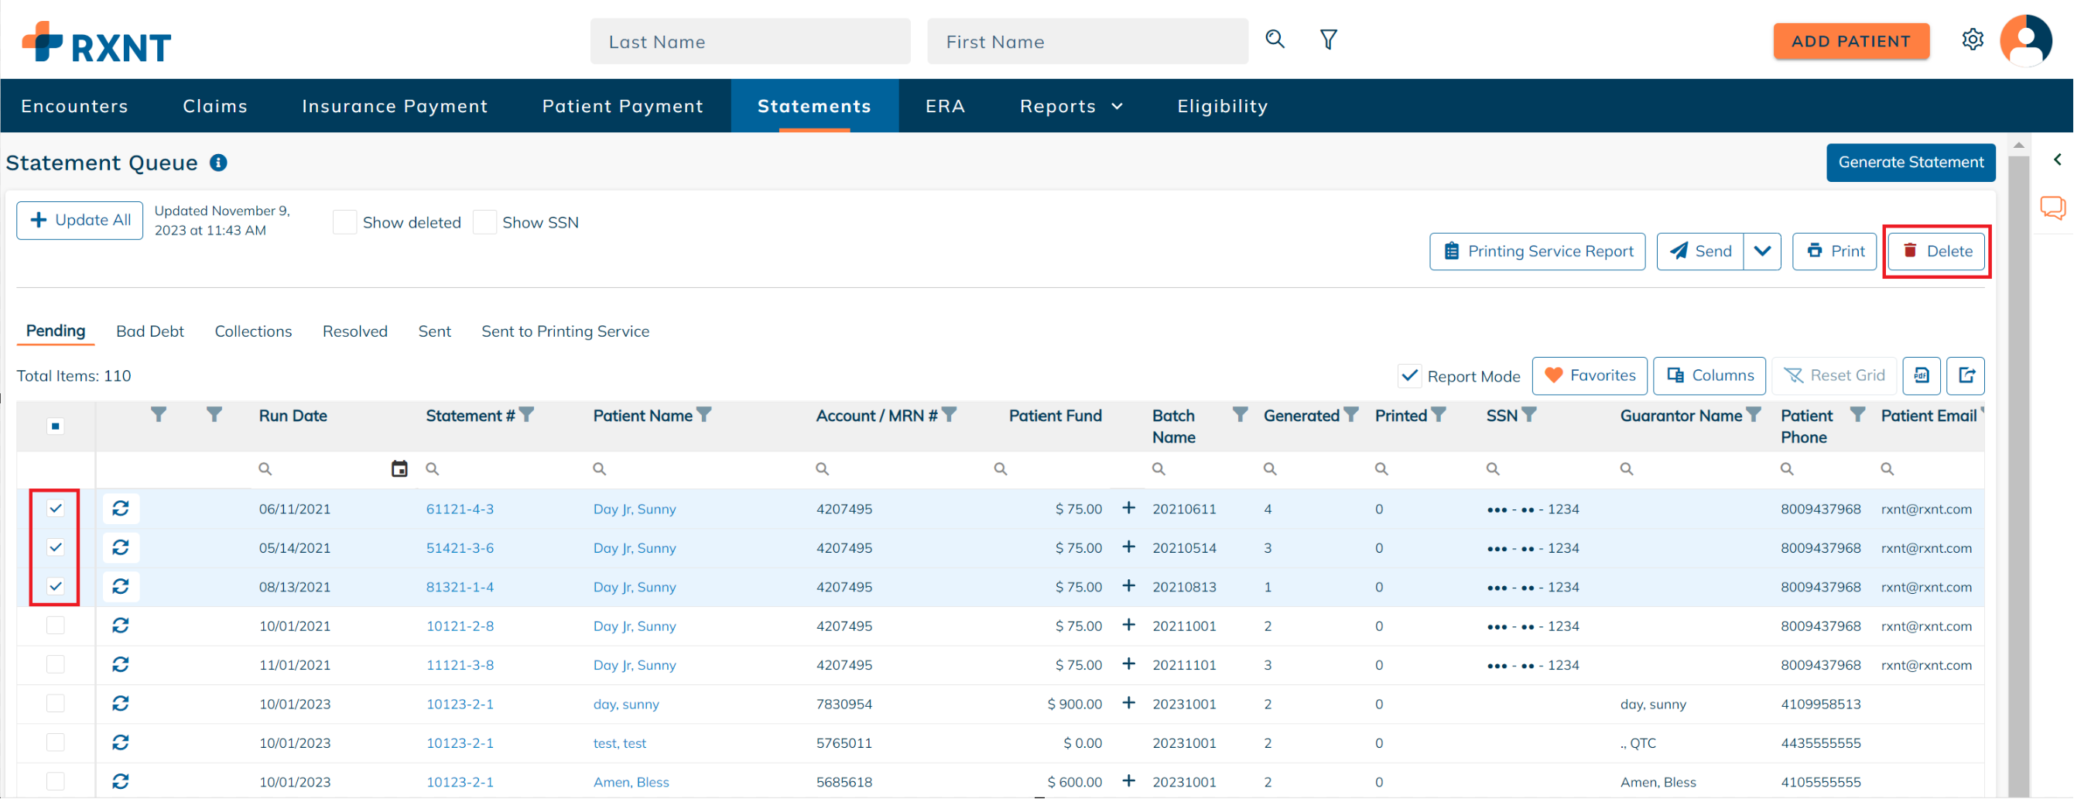
Task: Switch to the Collections tab
Action: click(x=253, y=331)
